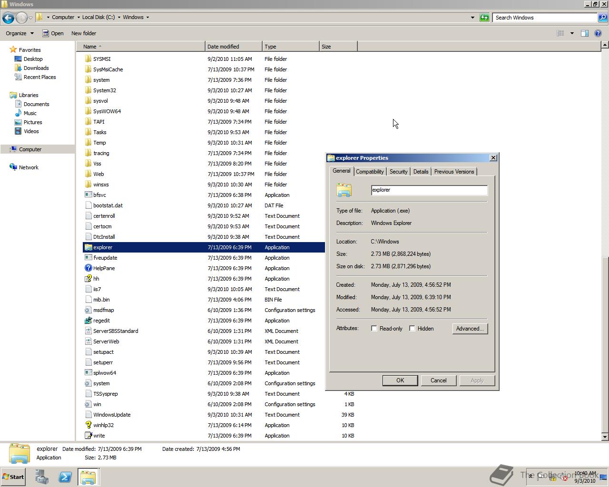Click the Windows Explorer taskbar icon
Image resolution: width=609 pixels, height=487 pixels.
(88, 477)
